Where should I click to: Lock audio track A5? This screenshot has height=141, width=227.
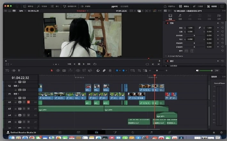[15, 122]
